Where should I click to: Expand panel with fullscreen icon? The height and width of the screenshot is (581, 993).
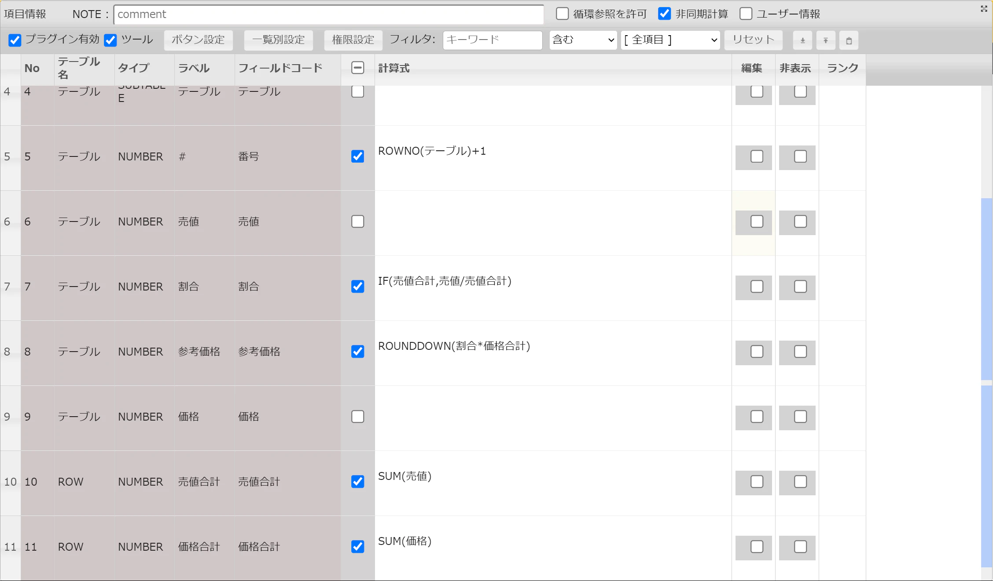point(984,9)
